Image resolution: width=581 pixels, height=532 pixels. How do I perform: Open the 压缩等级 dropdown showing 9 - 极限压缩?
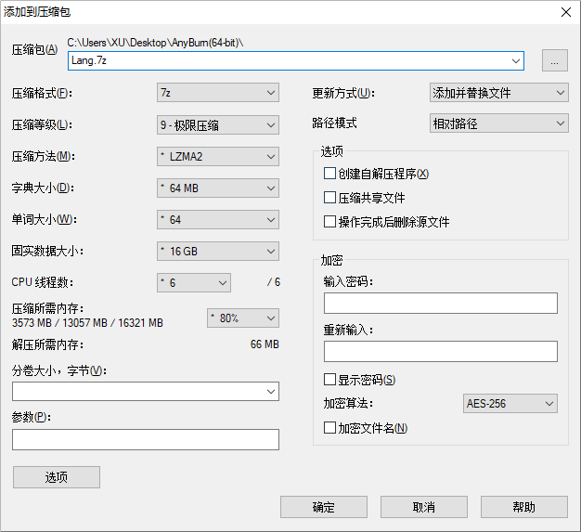click(218, 125)
